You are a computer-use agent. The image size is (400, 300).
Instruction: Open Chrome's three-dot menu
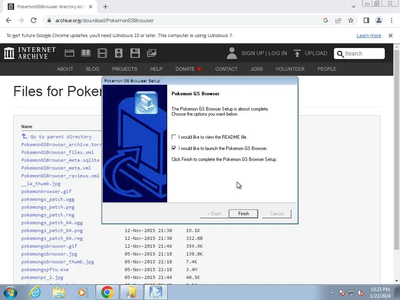click(x=391, y=20)
